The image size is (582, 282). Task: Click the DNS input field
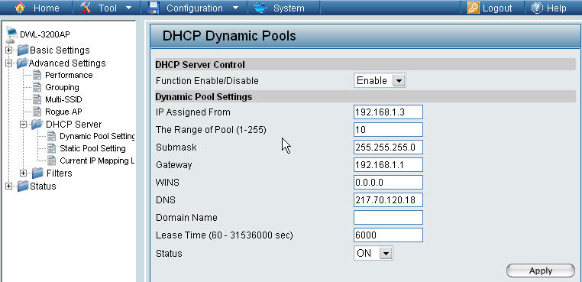(x=388, y=200)
